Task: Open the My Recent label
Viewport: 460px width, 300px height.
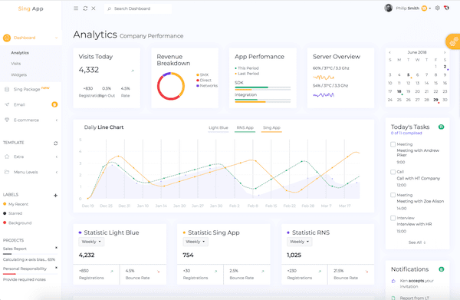Action: pos(18,204)
